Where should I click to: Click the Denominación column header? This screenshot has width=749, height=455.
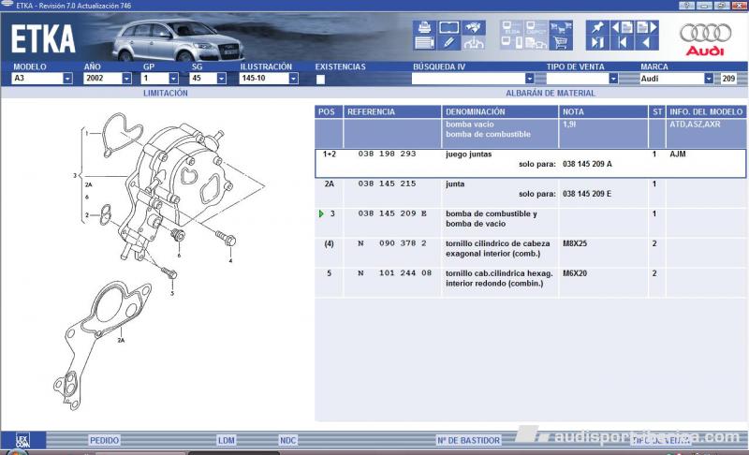[x=500, y=111]
